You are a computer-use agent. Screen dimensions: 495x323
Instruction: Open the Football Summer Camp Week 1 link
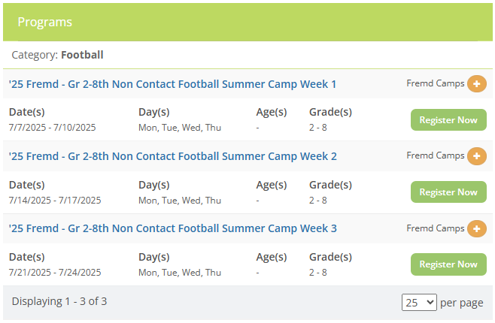pos(172,84)
